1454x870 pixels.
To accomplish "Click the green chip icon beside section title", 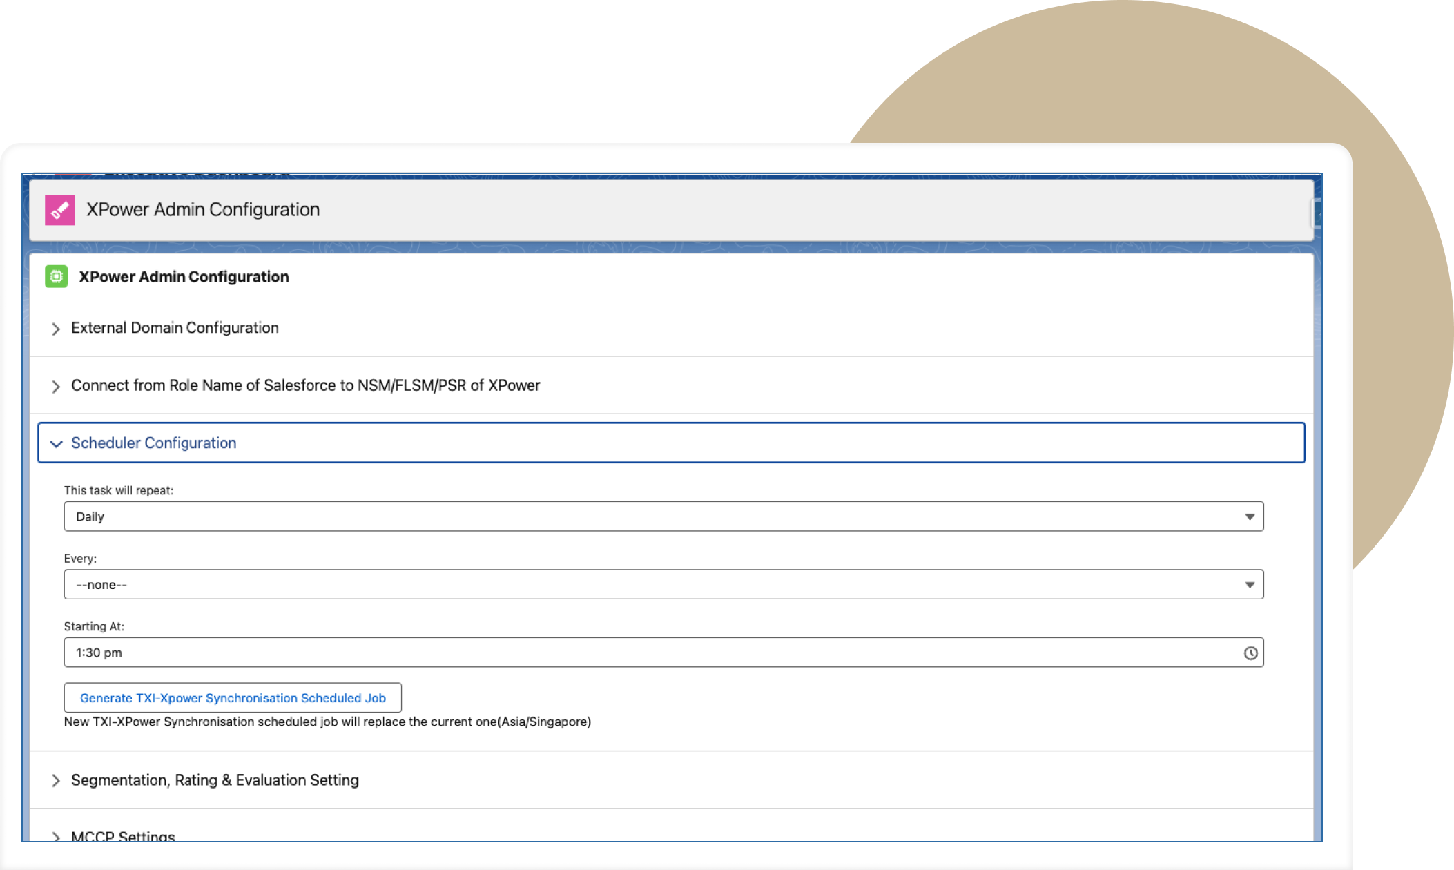I will click(56, 277).
